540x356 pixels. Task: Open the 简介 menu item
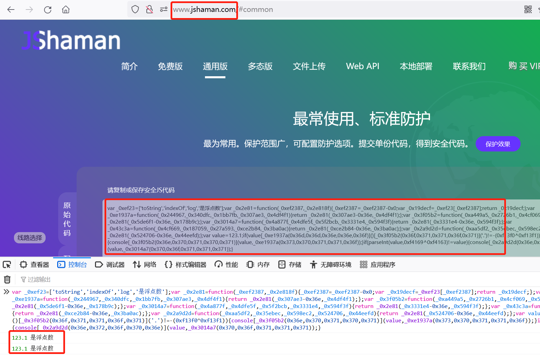coord(129,66)
